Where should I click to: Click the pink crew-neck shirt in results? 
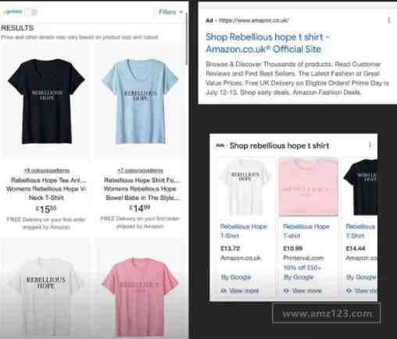[140, 297]
